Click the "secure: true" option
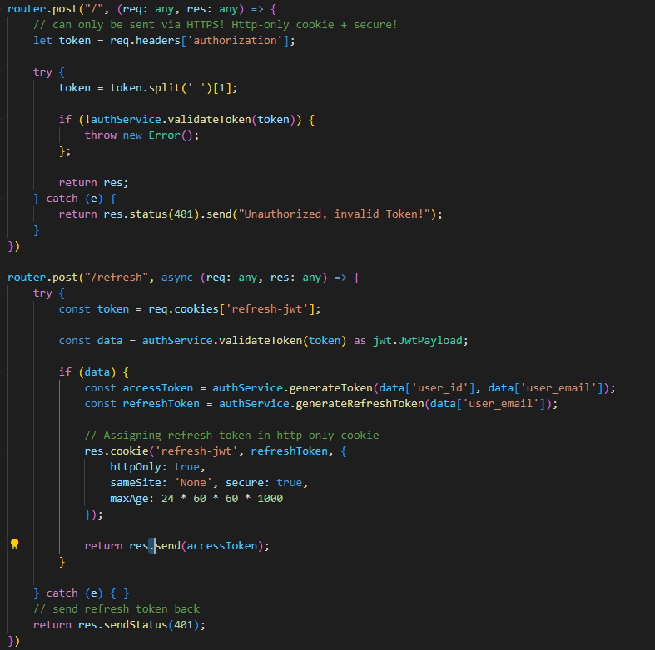This screenshot has height=650, width=655. 264,483
